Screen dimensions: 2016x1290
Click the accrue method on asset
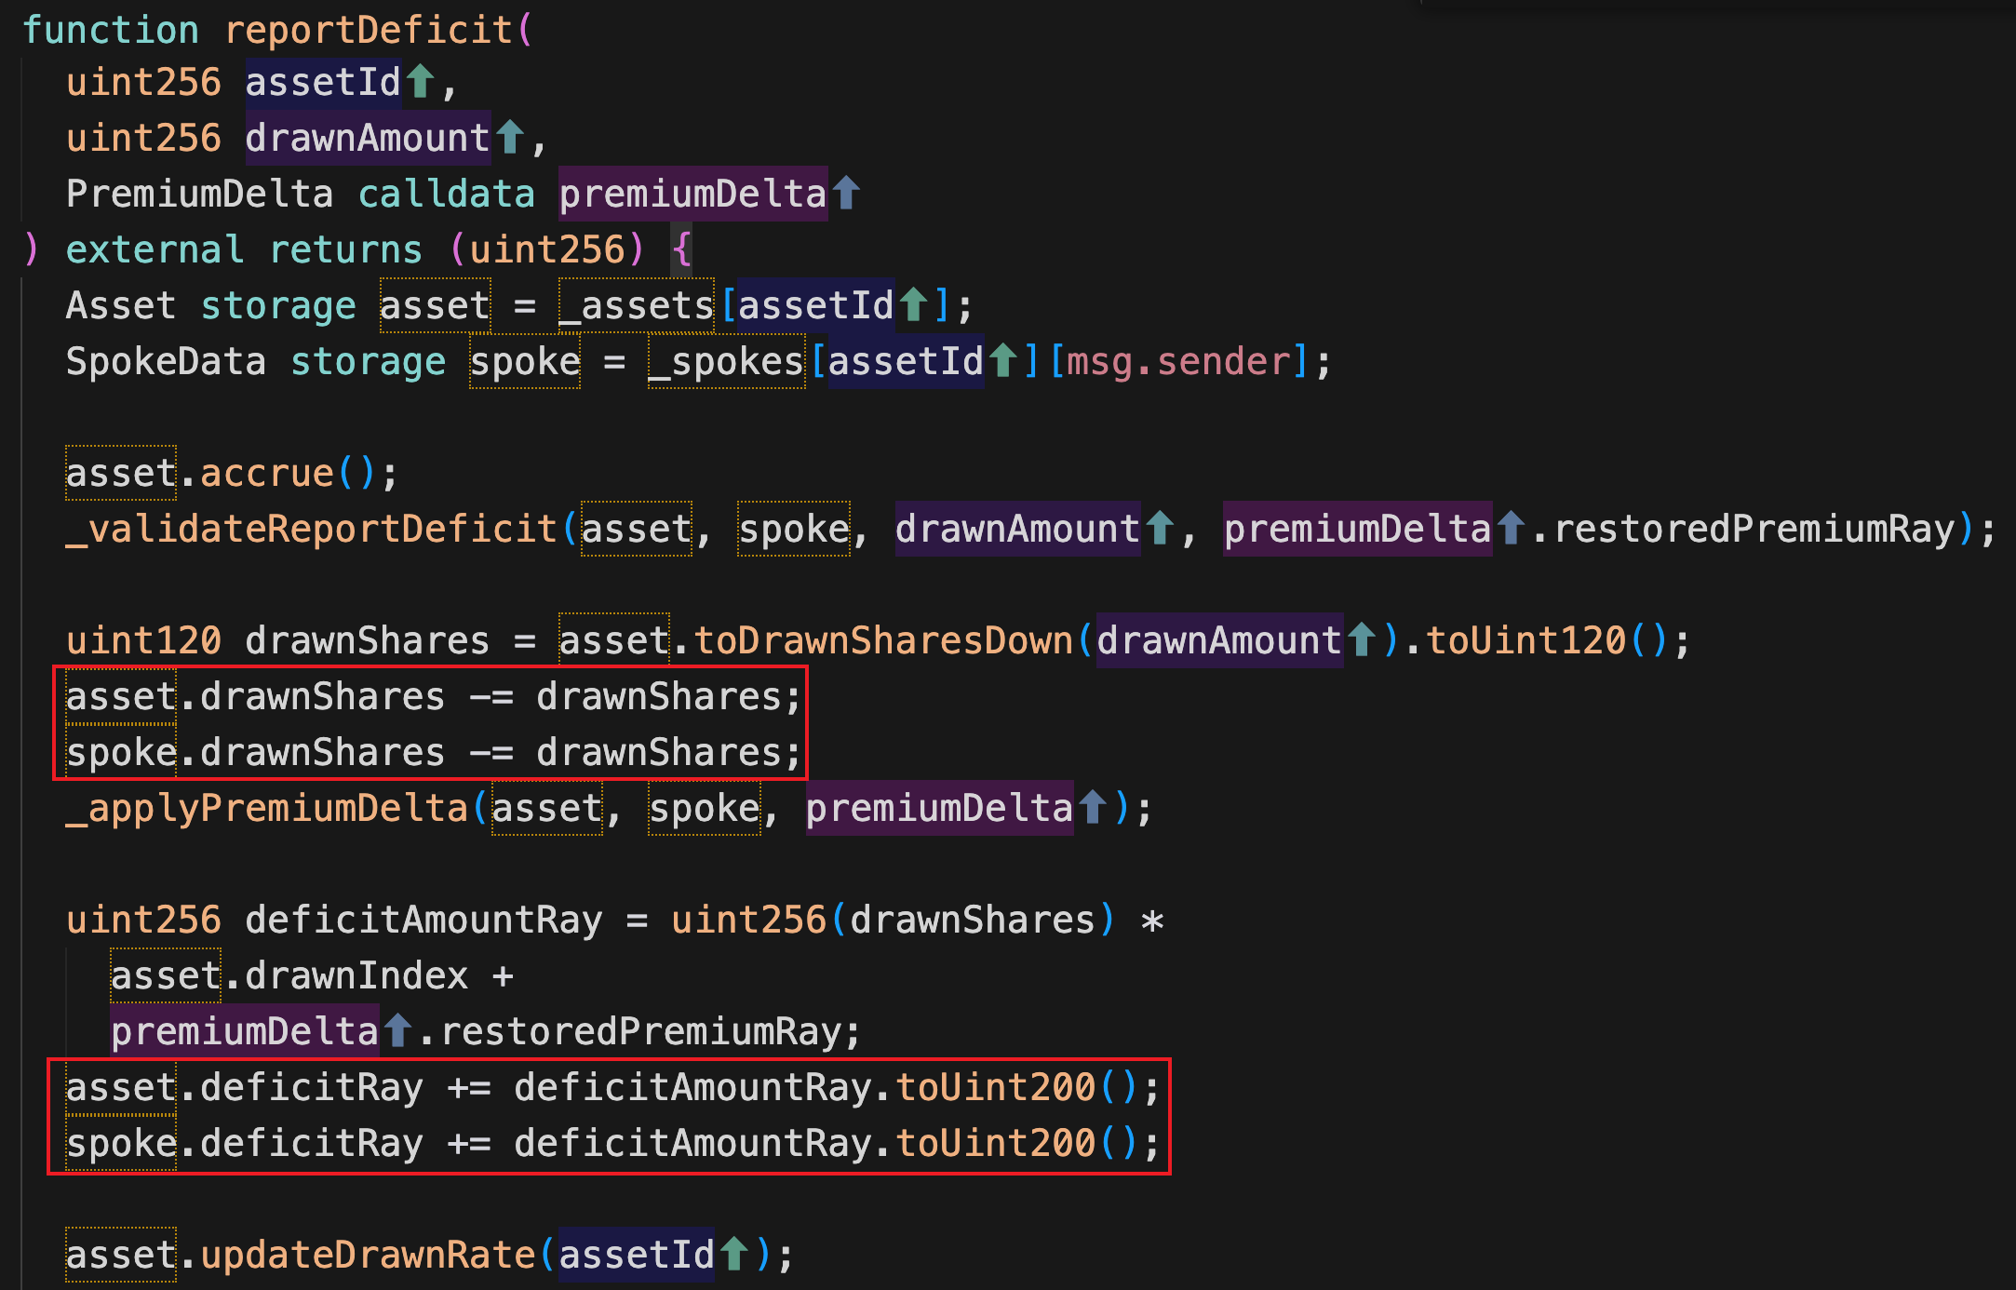tap(267, 473)
